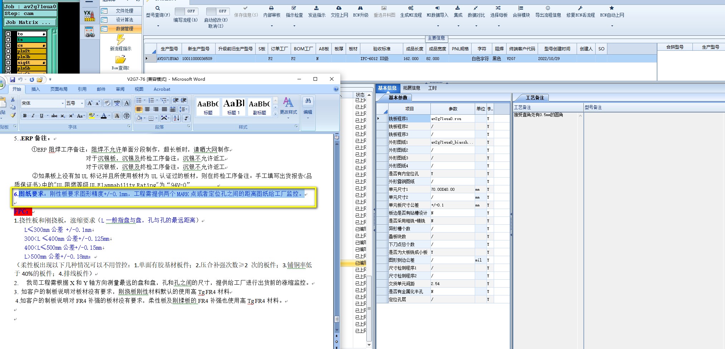This screenshot has height=349, width=725.
Task: Justify the paragraph text
Action: point(164,109)
